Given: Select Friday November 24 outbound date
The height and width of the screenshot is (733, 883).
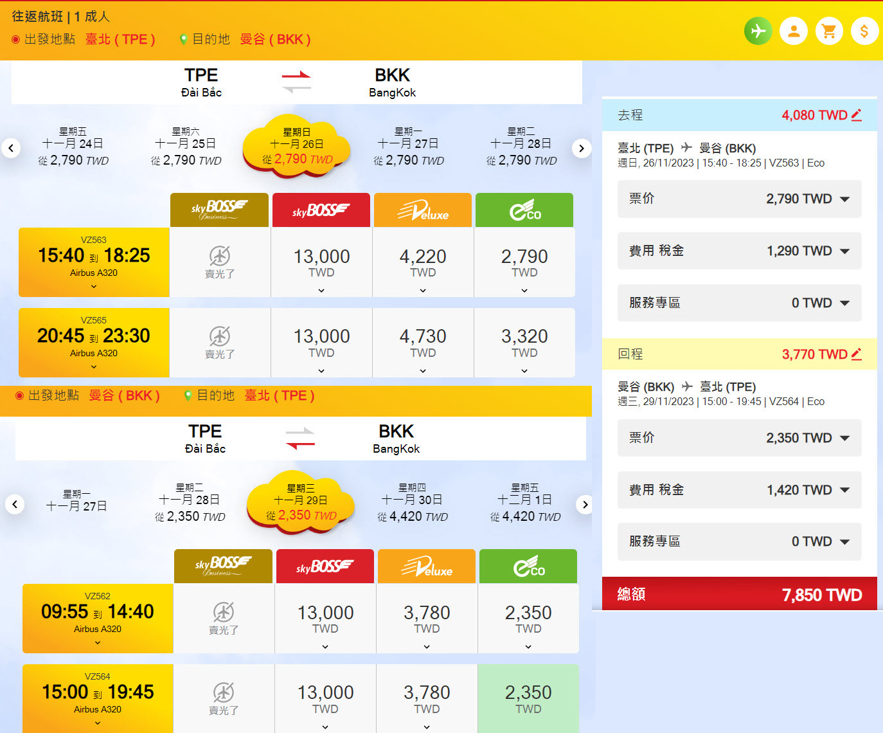Looking at the screenshot, I should [x=73, y=147].
